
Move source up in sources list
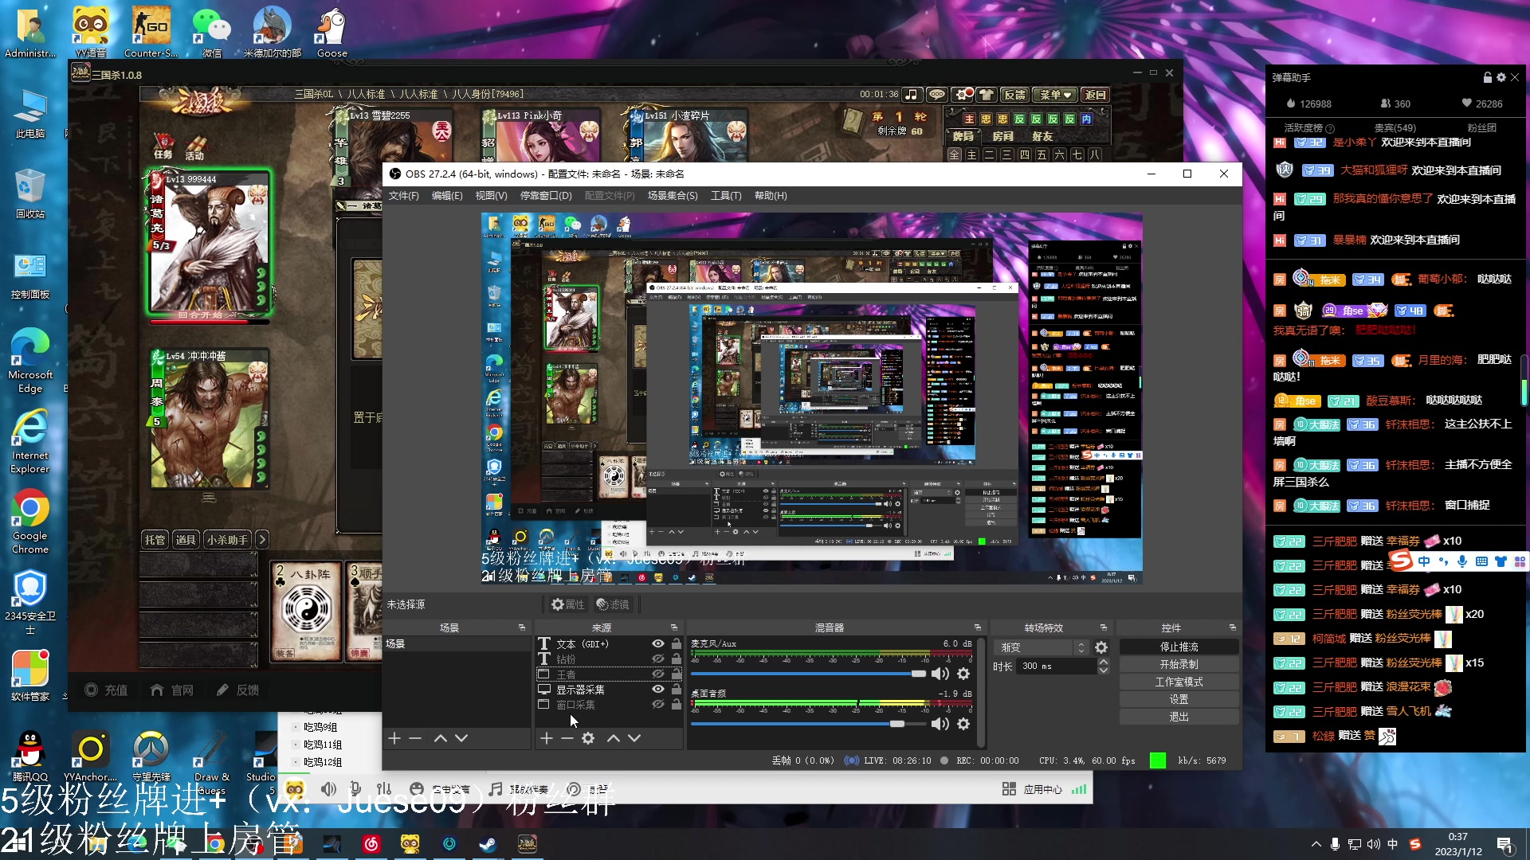tap(614, 738)
